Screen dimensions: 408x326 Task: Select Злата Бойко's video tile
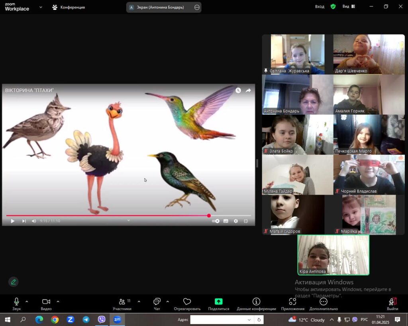pos(298,135)
